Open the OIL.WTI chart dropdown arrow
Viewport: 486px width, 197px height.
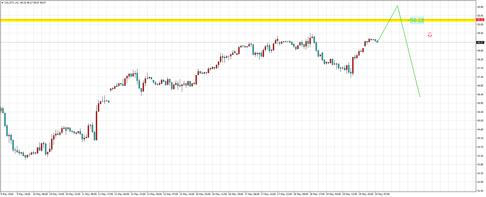pos(2,3)
